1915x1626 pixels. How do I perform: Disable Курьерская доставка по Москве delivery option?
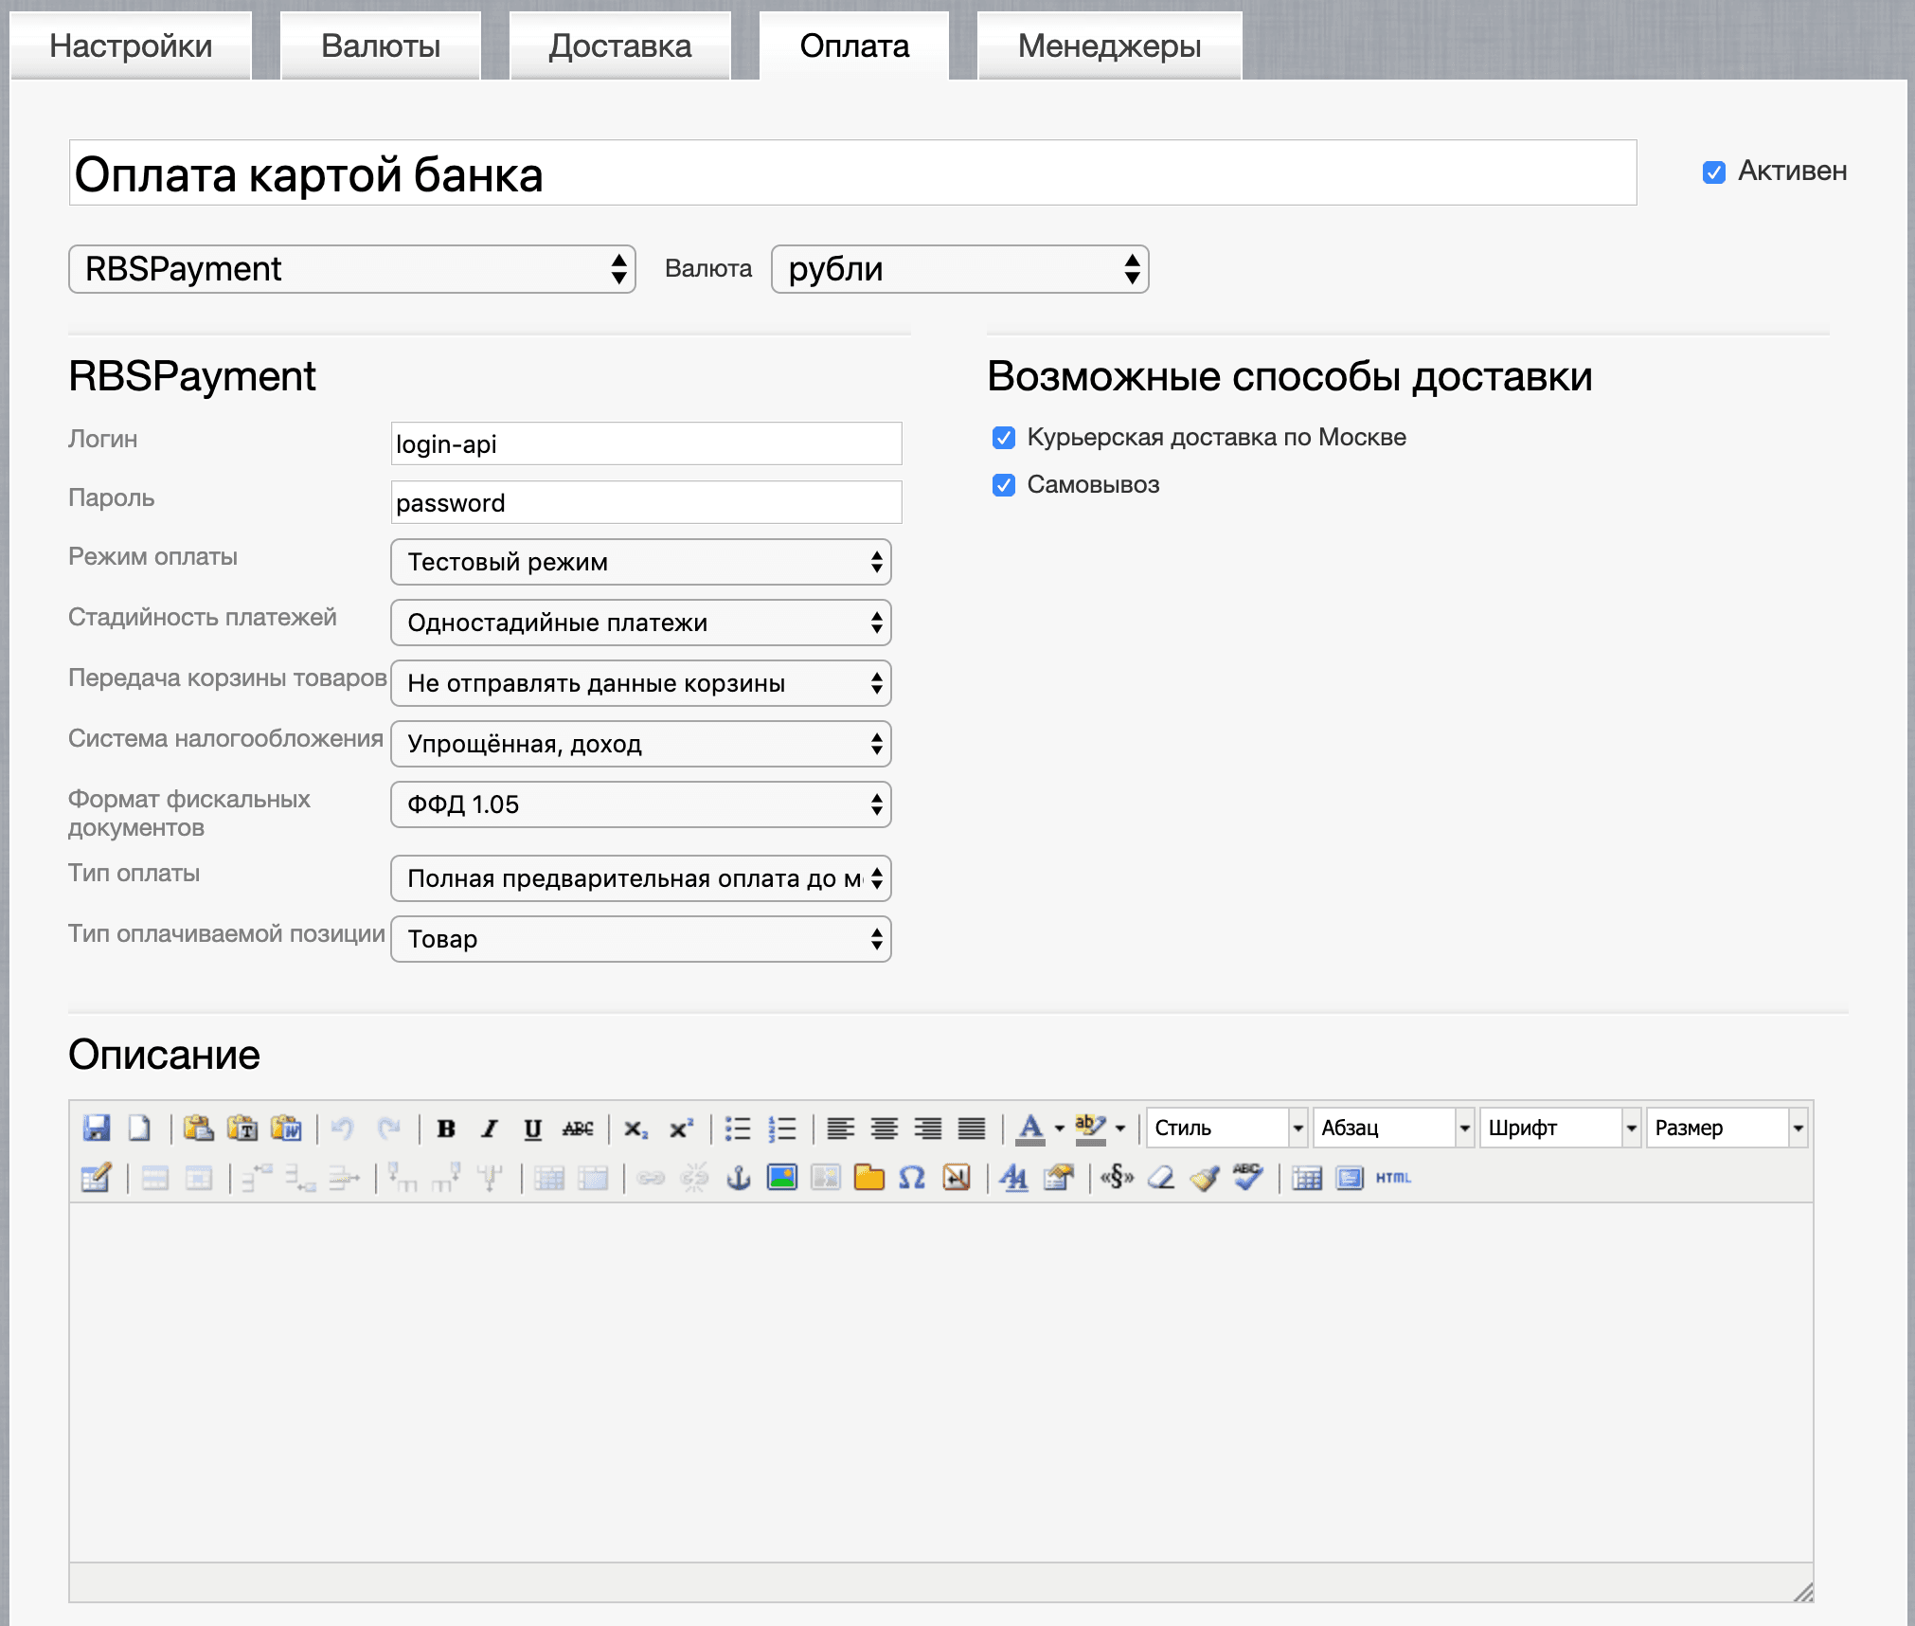pos(1005,438)
